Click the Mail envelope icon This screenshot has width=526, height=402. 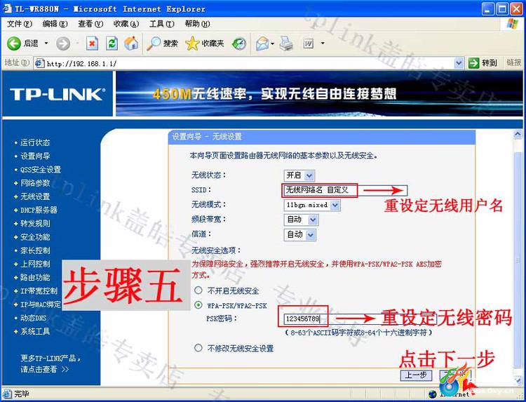pyautogui.click(x=262, y=43)
